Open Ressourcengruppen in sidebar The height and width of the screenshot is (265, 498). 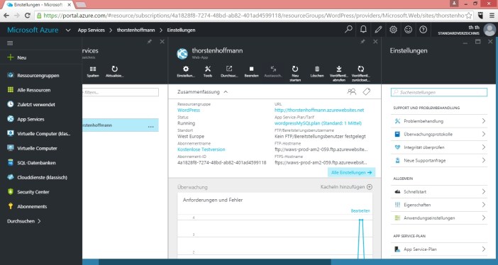tap(41, 75)
